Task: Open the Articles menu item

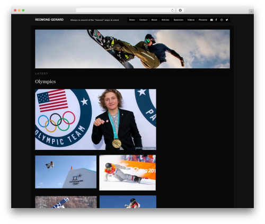Action: (x=165, y=20)
